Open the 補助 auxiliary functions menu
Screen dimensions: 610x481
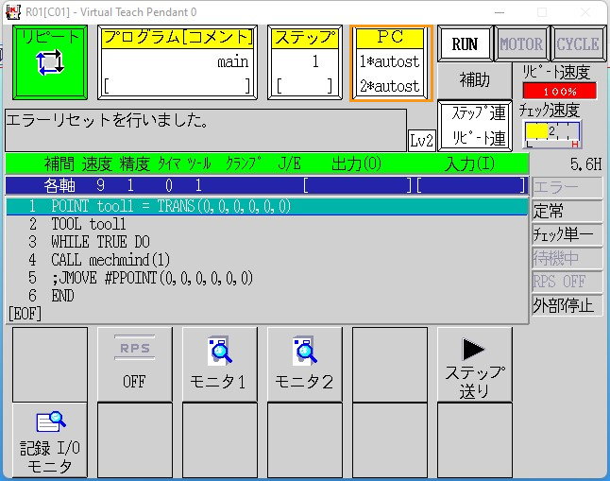(475, 80)
